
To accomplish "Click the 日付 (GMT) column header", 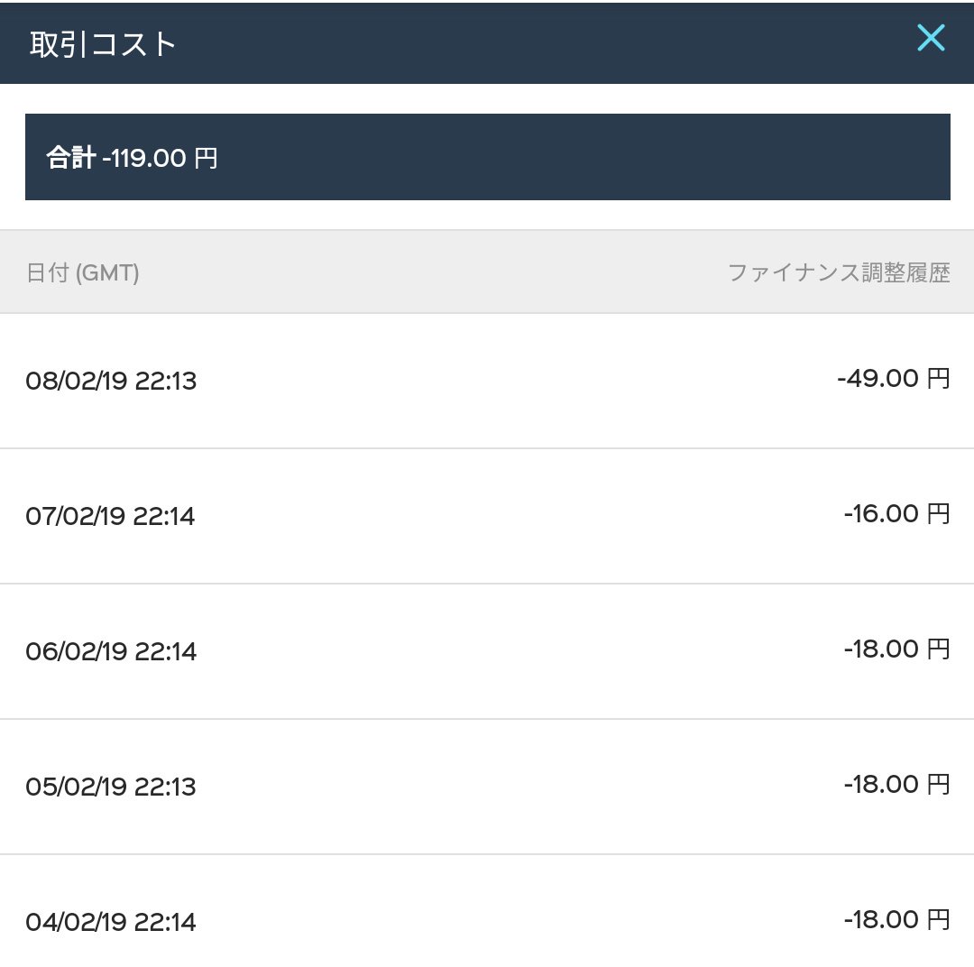I will point(83,272).
